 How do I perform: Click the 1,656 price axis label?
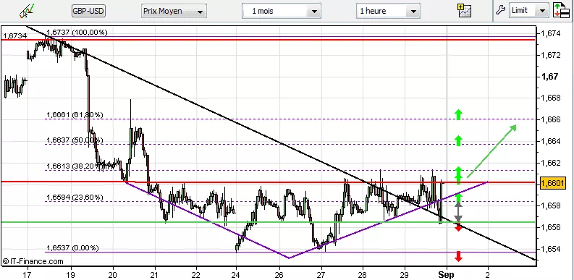[x=550, y=227]
